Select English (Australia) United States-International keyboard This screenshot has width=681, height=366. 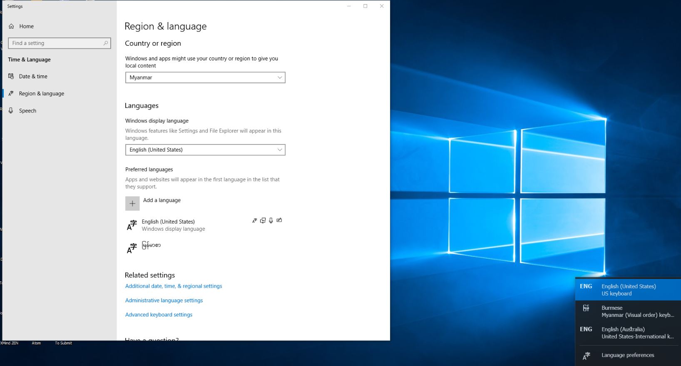pos(628,333)
